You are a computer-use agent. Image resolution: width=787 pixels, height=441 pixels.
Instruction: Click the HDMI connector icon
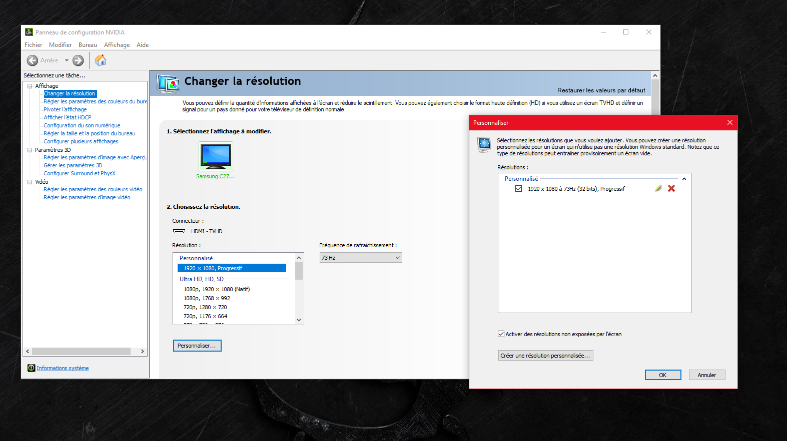tap(179, 231)
